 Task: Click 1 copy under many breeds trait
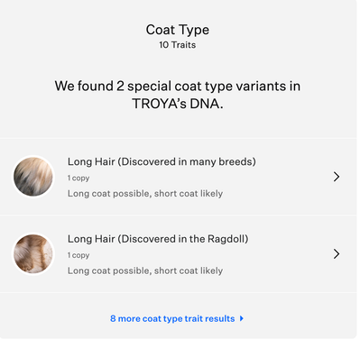(78, 178)
